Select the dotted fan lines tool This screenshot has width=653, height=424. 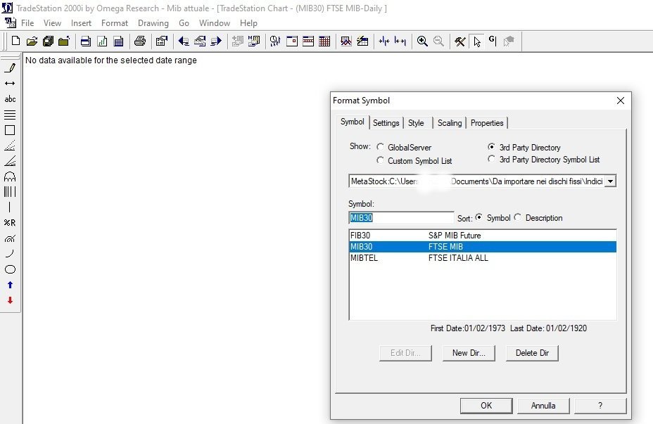click(10, 146)
